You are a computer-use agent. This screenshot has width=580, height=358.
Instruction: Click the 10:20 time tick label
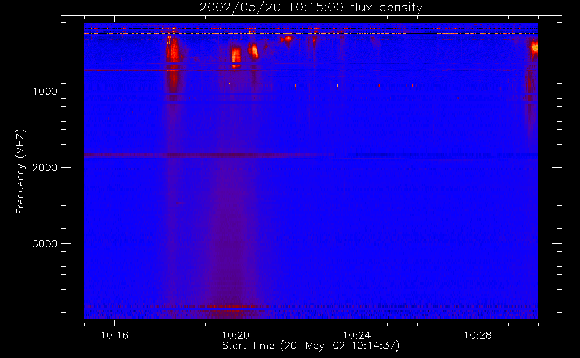pos(236,335)
